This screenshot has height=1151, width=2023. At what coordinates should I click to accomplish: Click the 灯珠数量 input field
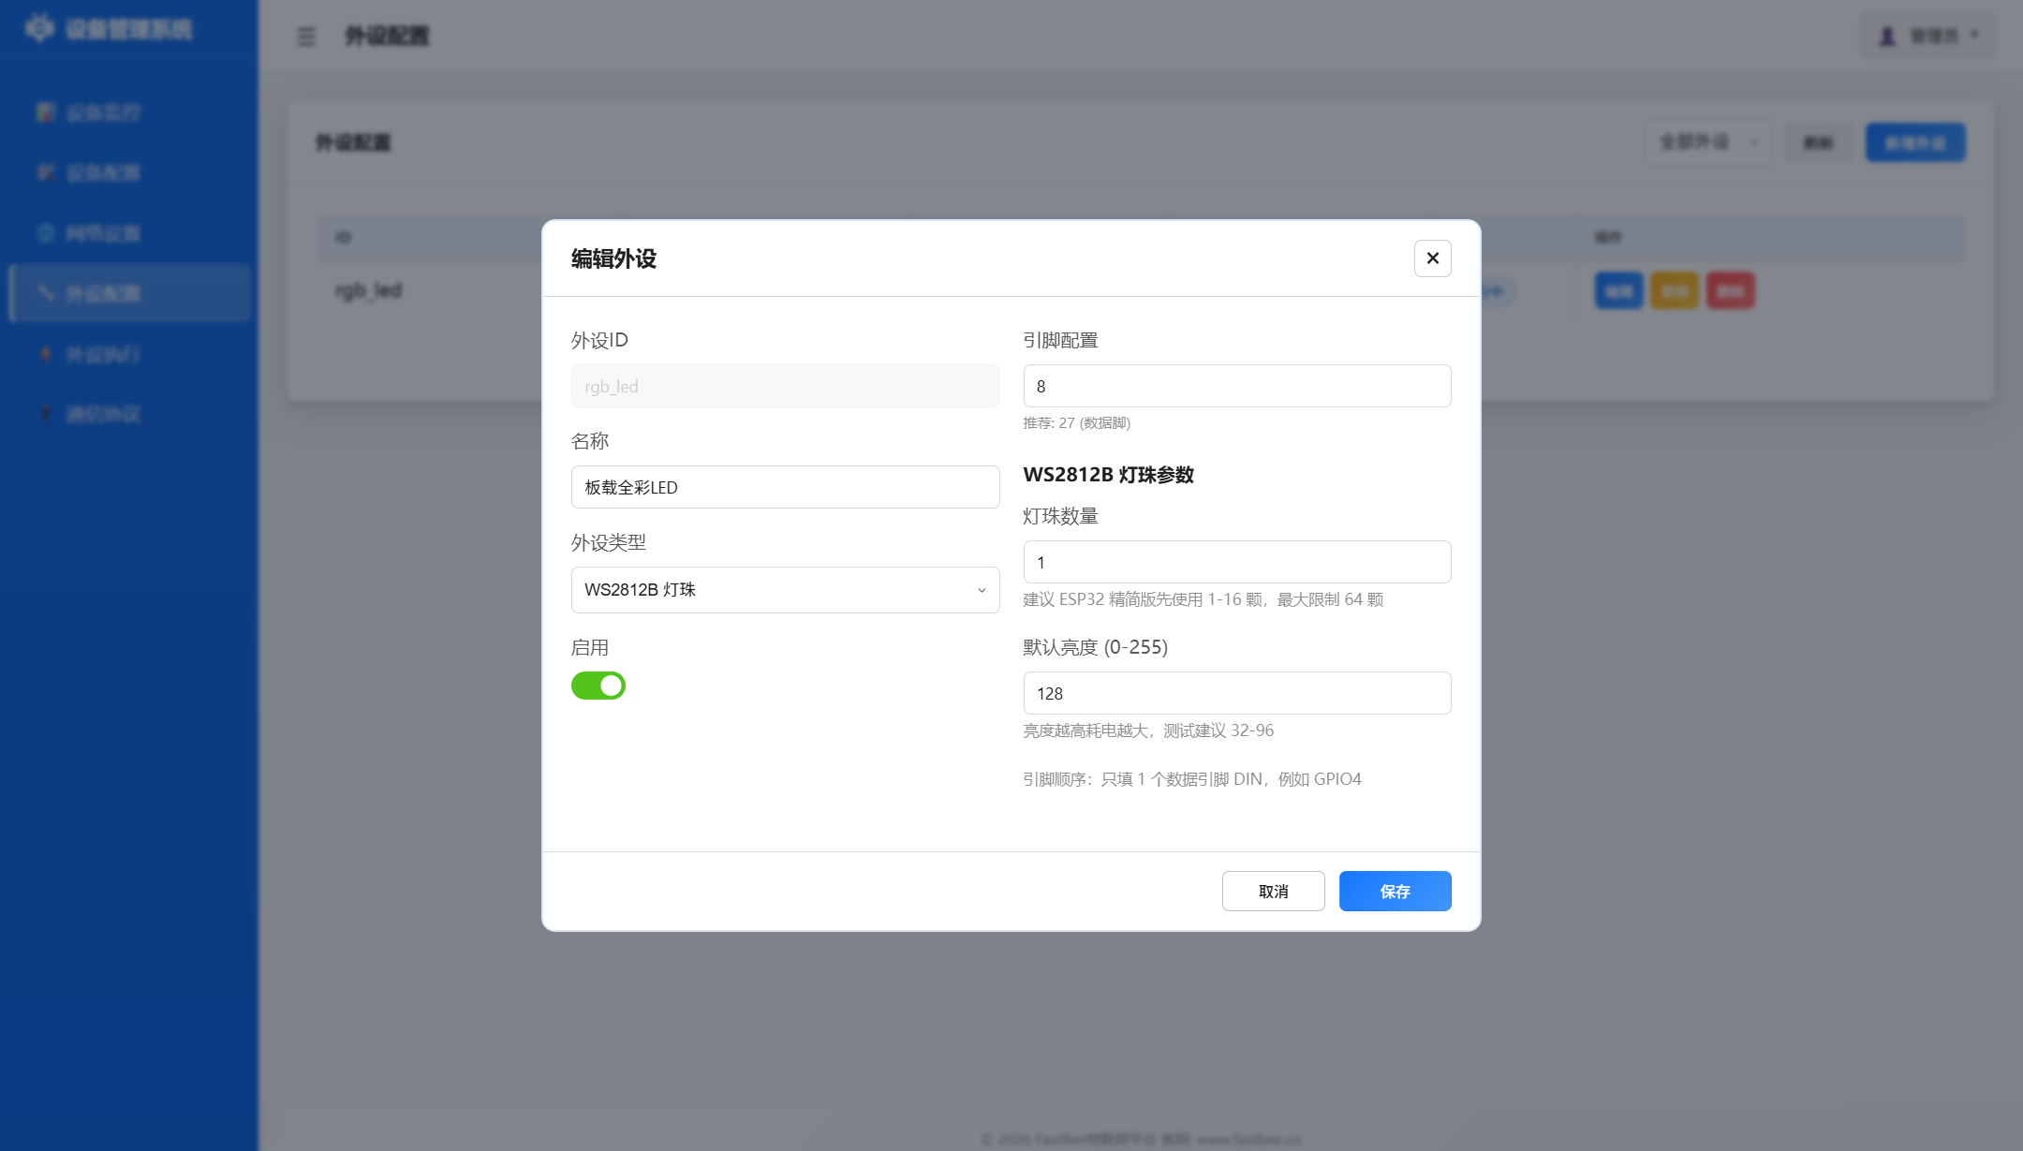pyautogui.click(x=1237, y=562)
